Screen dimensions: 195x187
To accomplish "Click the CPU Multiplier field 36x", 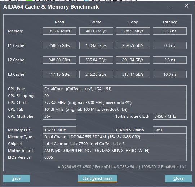I will tap(59, 116).
